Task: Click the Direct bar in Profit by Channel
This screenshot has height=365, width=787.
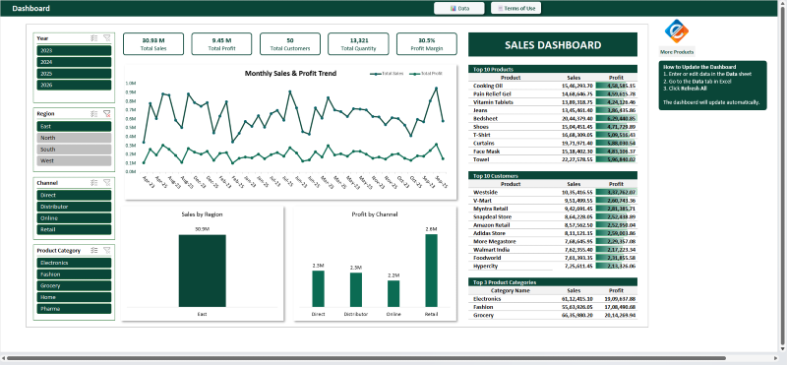Action: click(x=318, y=288)
